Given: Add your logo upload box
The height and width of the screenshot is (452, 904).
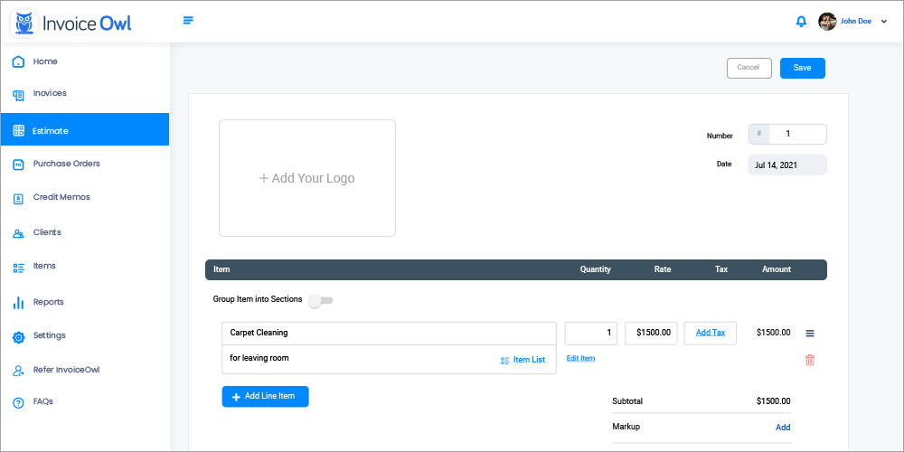Looking at the screenshot, I should (x=307, y=178).
